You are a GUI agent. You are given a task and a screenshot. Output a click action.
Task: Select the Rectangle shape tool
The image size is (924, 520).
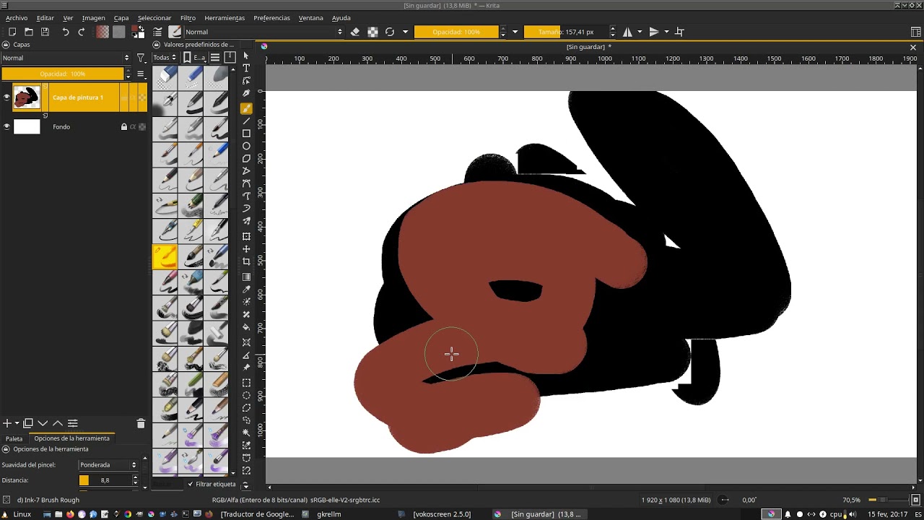coord(246,134)
